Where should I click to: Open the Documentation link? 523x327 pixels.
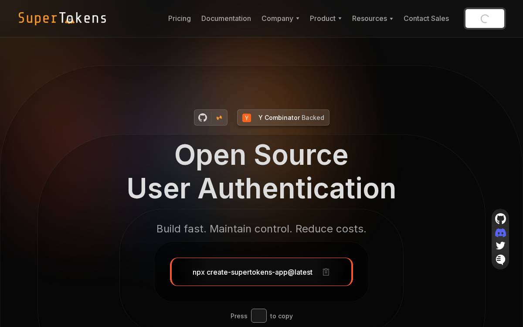(x=226, y=18)
